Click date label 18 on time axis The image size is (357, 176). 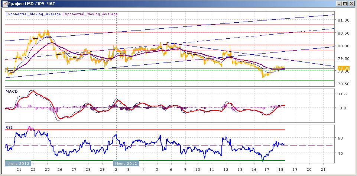281,170
